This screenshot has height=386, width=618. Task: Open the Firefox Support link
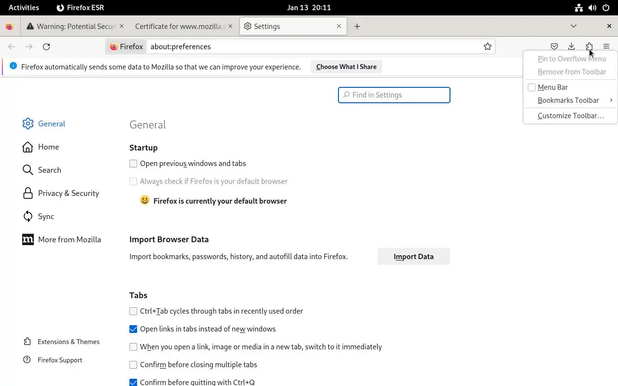tap(60, 360)
